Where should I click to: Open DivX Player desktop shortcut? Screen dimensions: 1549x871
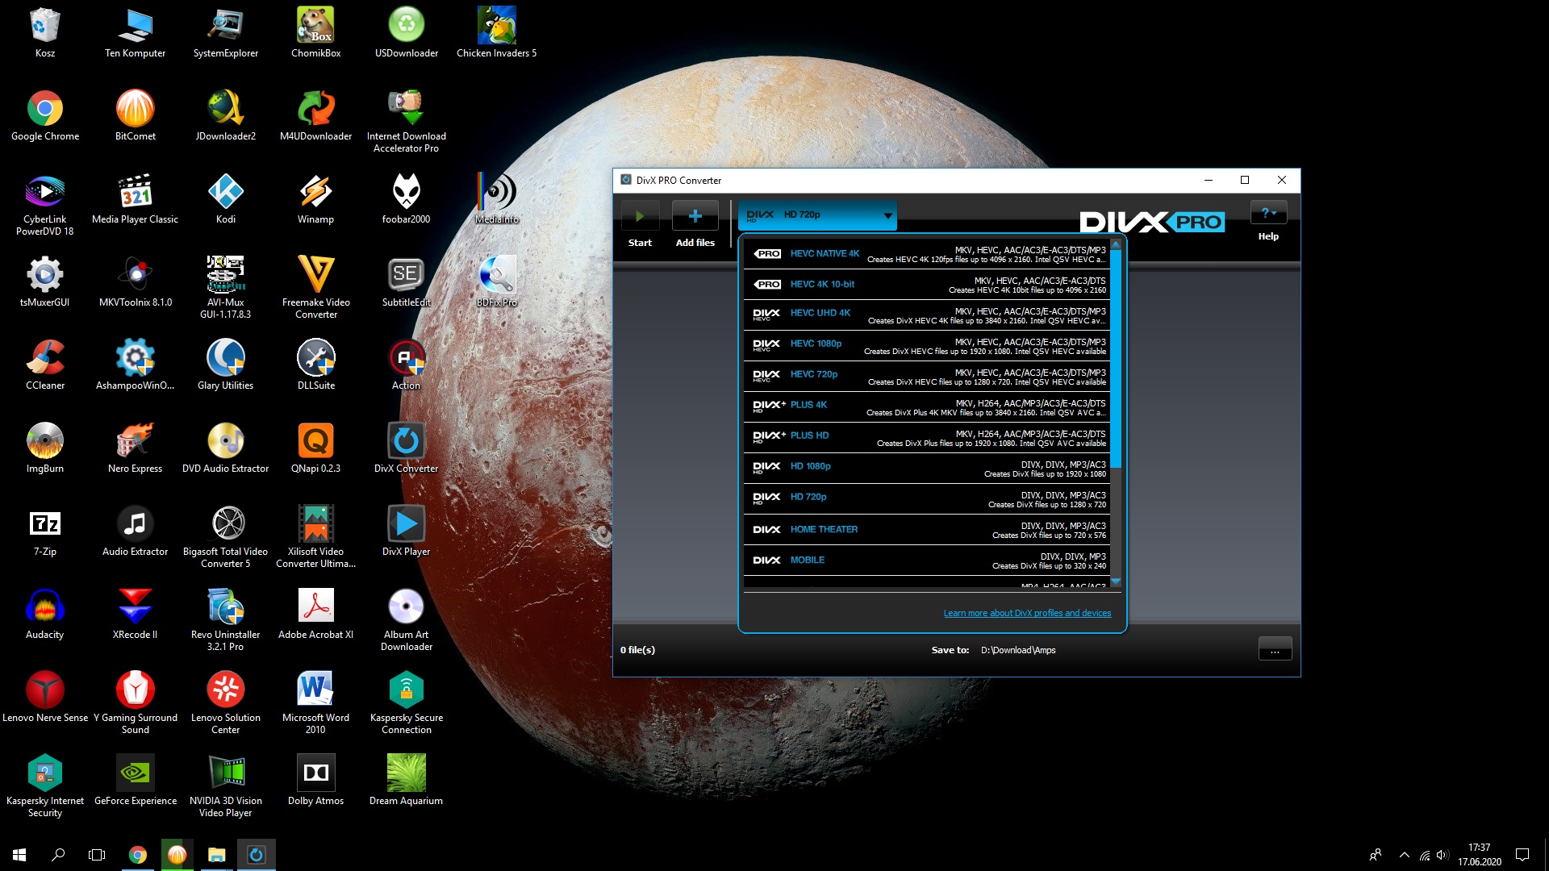[x=406, y=531]
